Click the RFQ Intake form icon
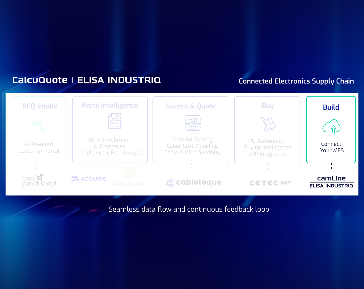364x289 pixels. [x=38, y=125]
